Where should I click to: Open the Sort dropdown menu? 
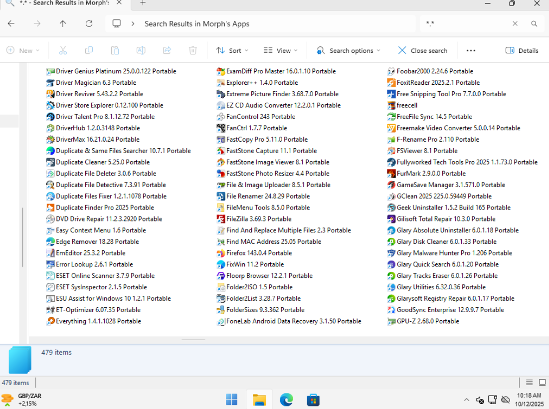pos(232,50)
